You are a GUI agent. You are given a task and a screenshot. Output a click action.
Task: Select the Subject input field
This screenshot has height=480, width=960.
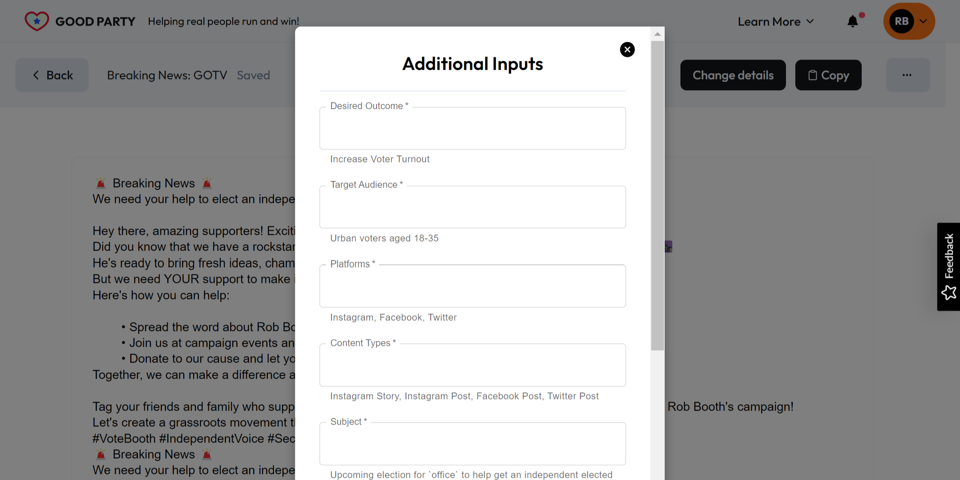click(x=472, y=444)
